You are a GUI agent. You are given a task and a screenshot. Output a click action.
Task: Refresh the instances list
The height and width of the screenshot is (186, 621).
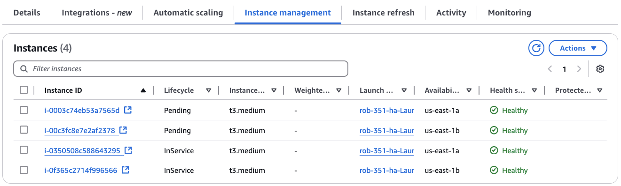click(536, 48)
